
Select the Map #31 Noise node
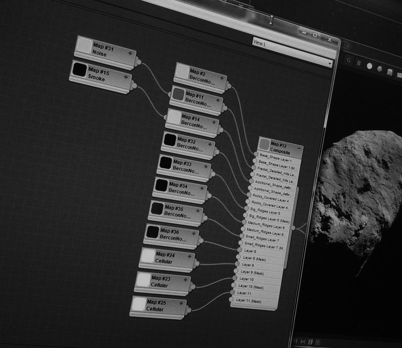pyautogui.click(x=105, y=52)
